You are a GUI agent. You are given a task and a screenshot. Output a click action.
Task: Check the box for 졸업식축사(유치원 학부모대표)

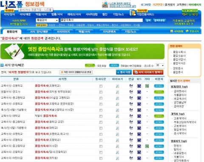coord(101,92)
